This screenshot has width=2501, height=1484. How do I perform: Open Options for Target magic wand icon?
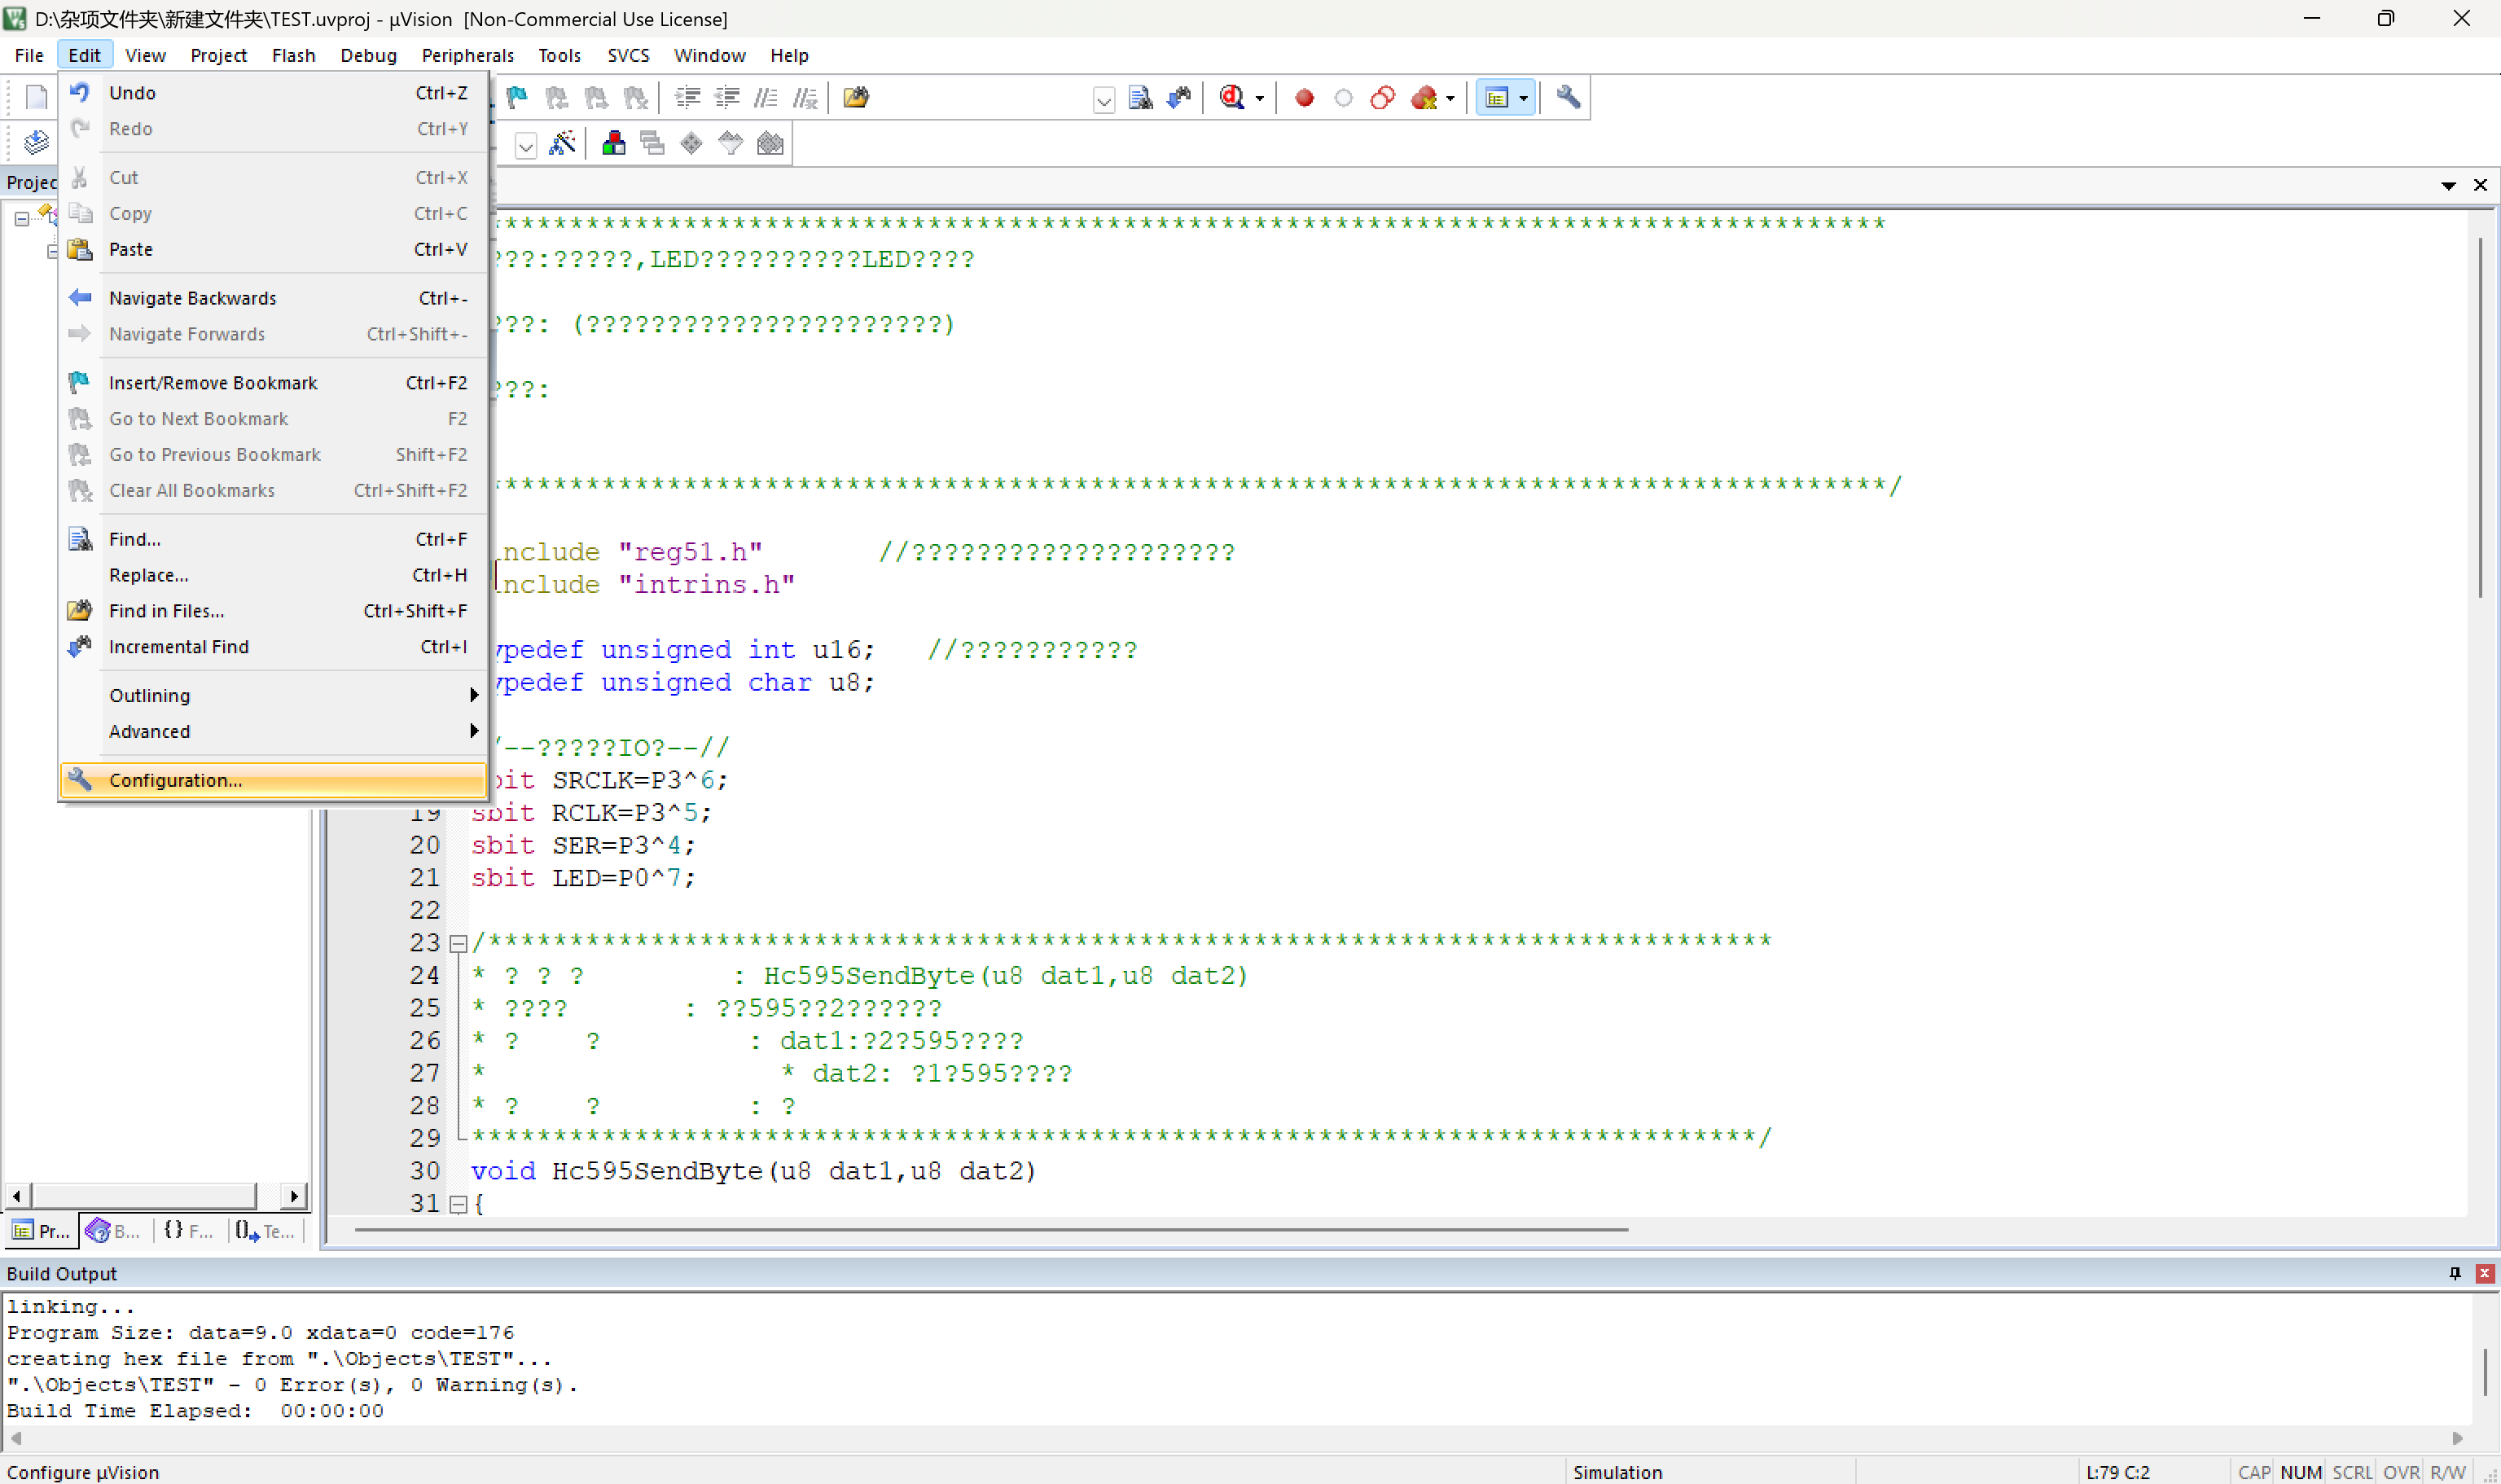(563, 143)
